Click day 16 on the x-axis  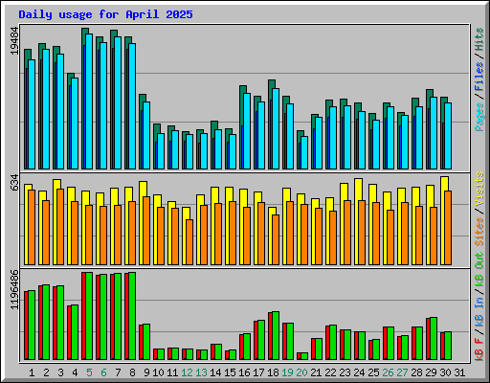click(x=244, y=372)
